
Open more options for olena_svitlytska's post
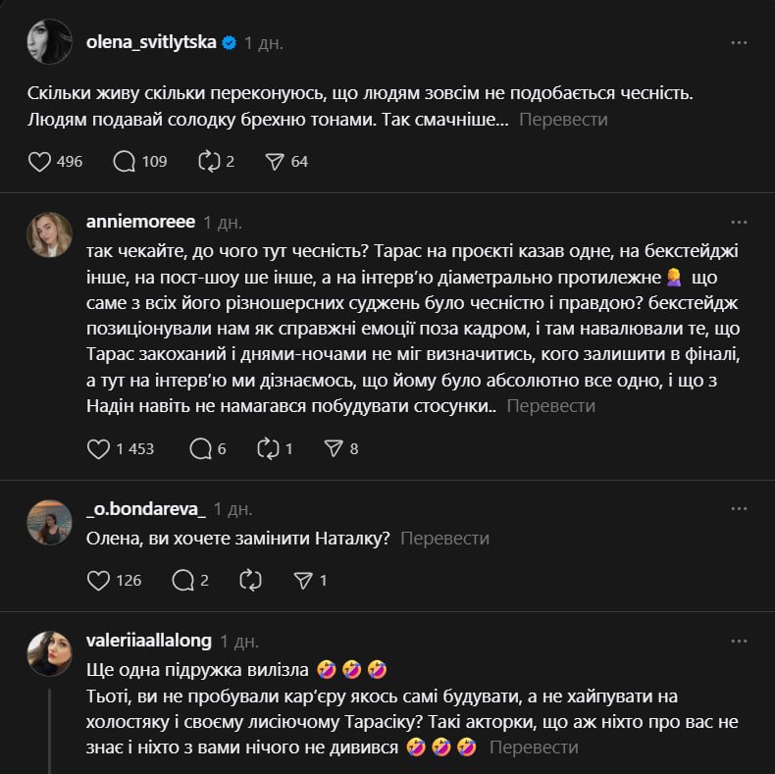pos(740,43)
